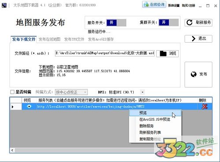Choose 在ArcGIS JS中预览 from context menu
Screen dimensions: 220x162
[x=154, y=119]
